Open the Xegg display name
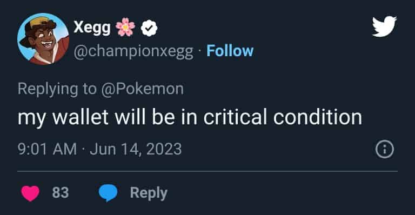The image size is (415, 215). pyautogui.click(x=92, y=28)
